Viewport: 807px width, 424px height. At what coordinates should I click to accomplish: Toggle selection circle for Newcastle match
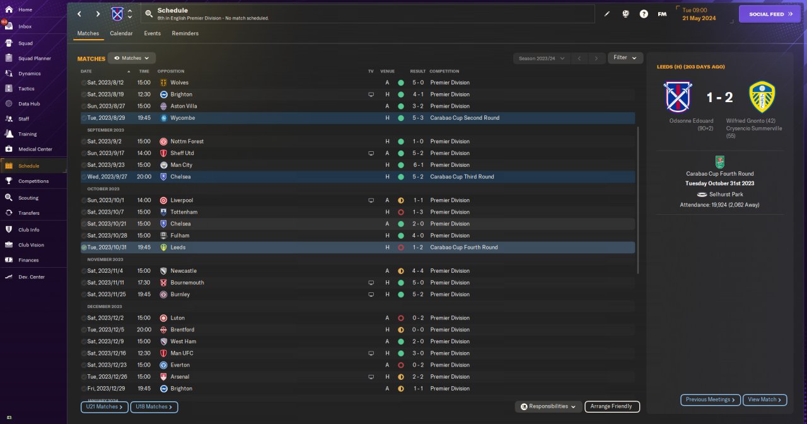(84, 271)
